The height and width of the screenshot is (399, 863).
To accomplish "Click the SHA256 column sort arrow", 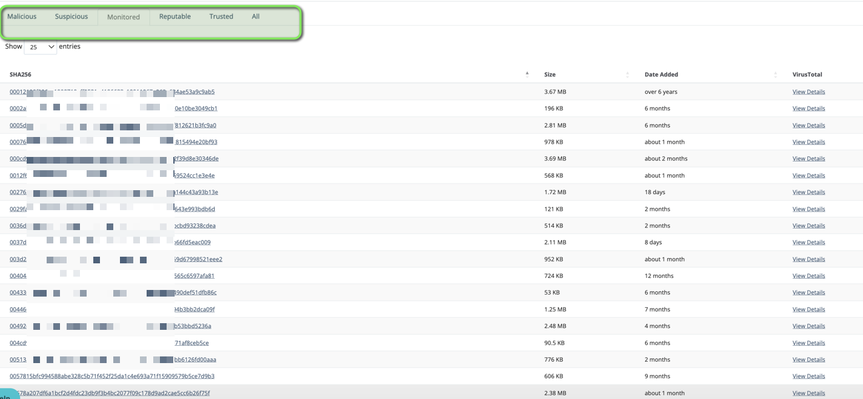I will tap(527, 74).
